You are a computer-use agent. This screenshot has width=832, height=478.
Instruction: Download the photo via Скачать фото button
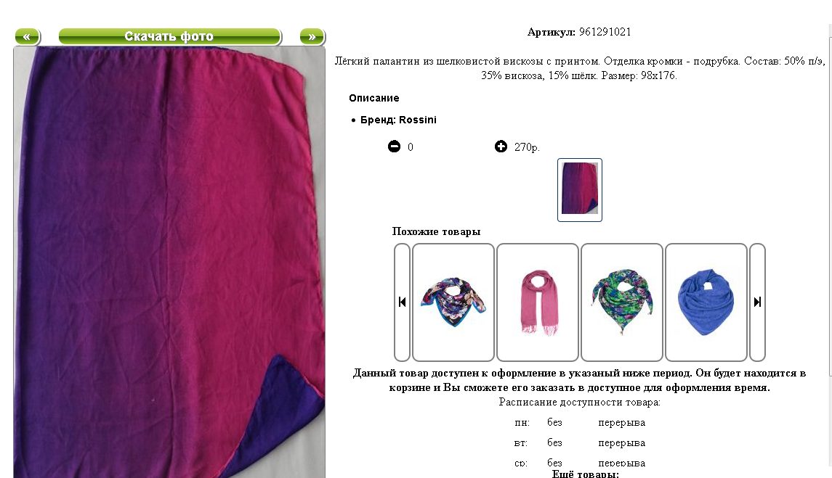click(169, 36)
